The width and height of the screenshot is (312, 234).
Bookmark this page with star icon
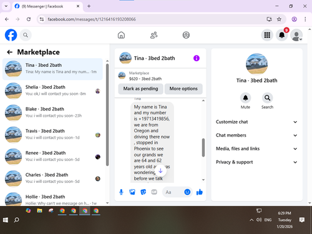click(279, 19)
